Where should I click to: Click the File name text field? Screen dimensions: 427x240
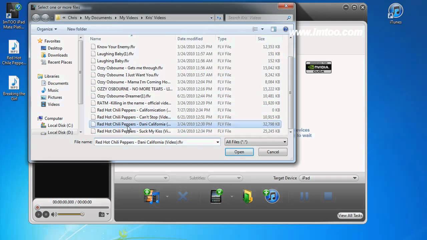[154, 142]
